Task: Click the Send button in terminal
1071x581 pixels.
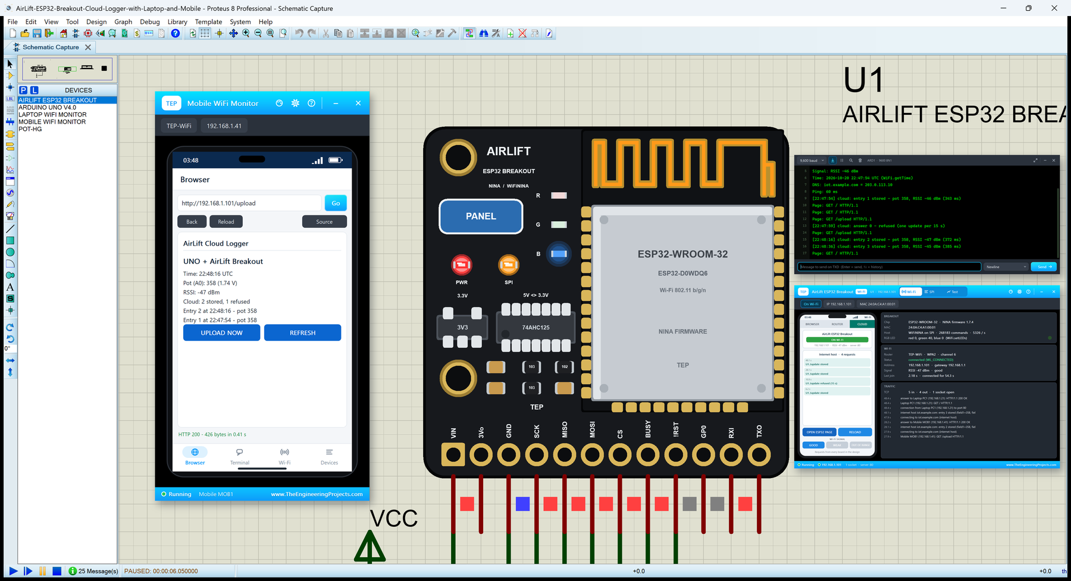Action: [1044, 267]
